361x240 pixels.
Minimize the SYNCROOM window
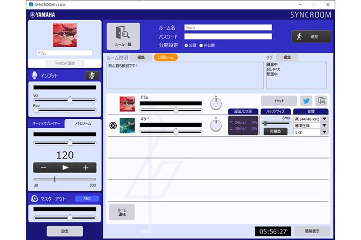[x=300, y=5]
